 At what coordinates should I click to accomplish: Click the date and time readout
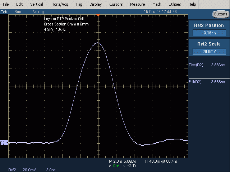click(160, 12)
